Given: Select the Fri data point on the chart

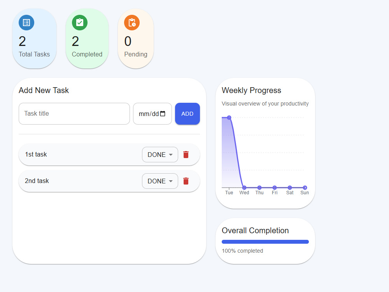Looking at the screenshot, I should 275,188.
